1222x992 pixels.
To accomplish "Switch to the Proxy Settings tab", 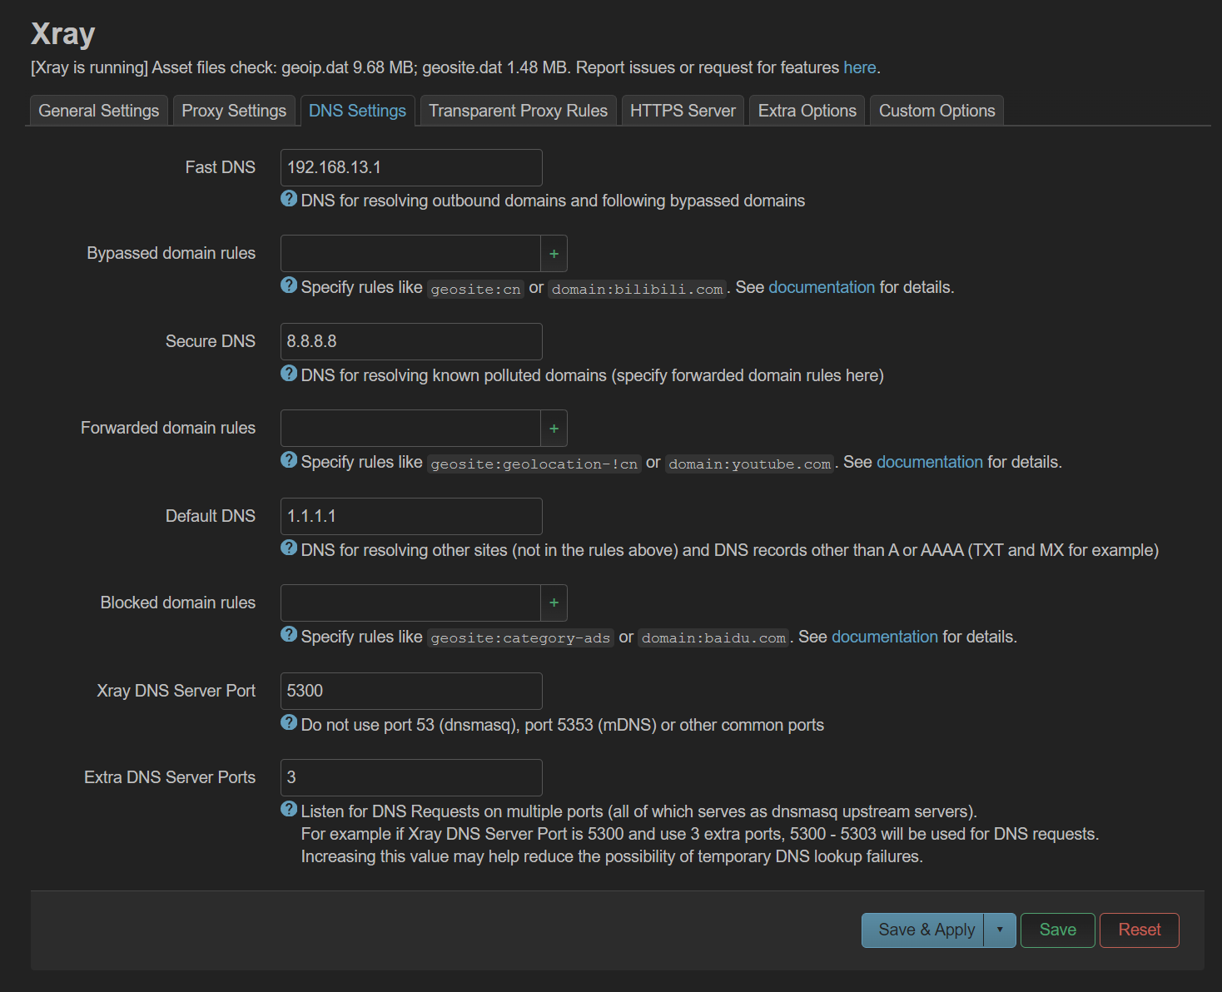I will pyautogui.click(x=234, y=111).
